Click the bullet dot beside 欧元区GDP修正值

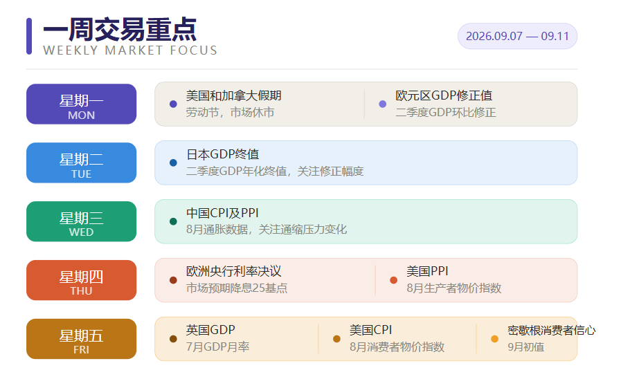click(x=383, y=104)
